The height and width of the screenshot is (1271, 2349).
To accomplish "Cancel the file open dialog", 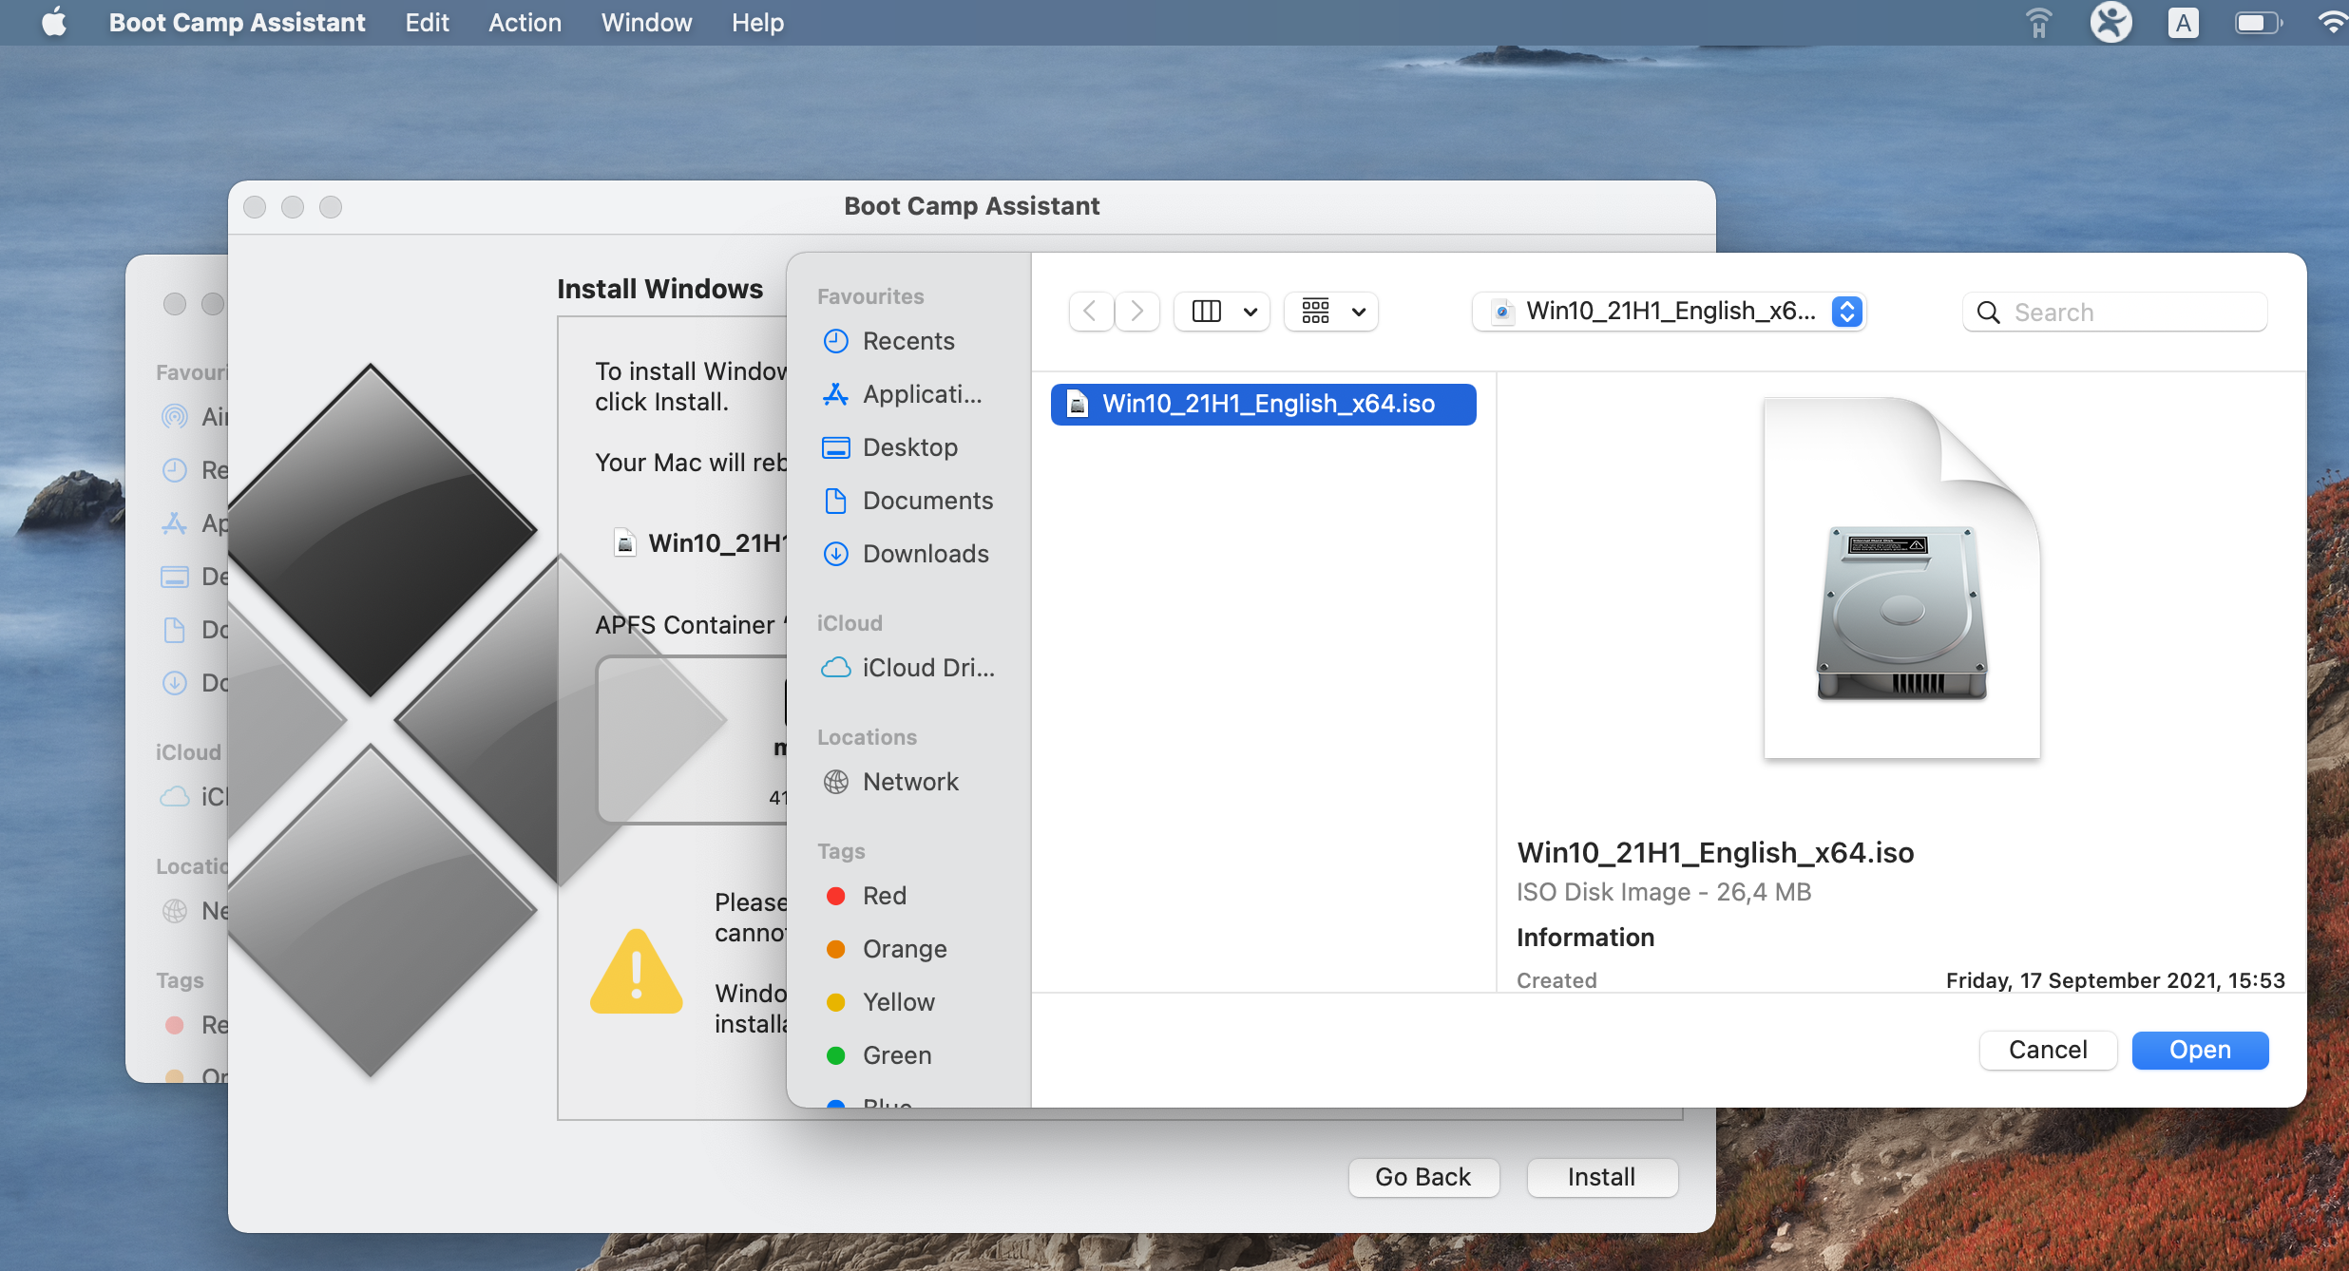I will point(2048,1050).
